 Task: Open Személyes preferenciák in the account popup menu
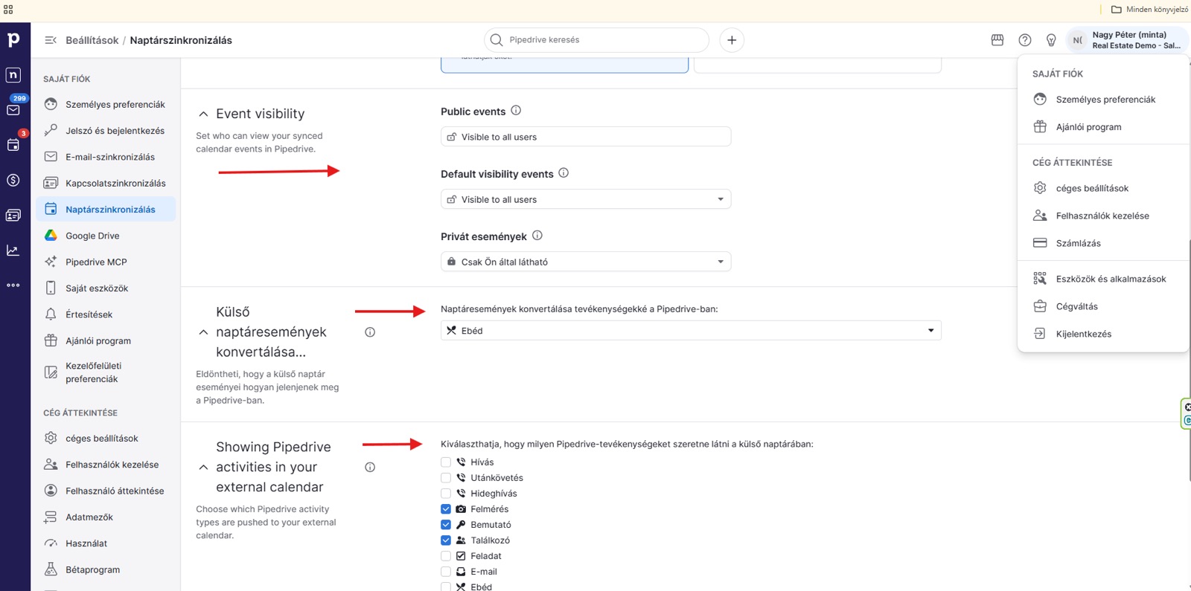[1102, 100]
